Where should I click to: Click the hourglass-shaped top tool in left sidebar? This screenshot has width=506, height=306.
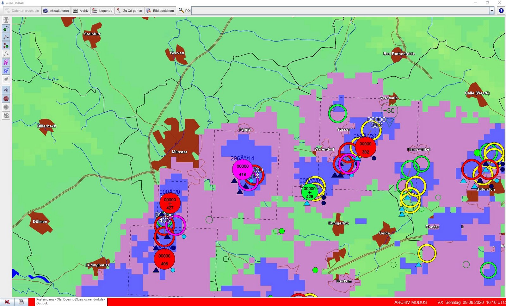pos(6,20)
